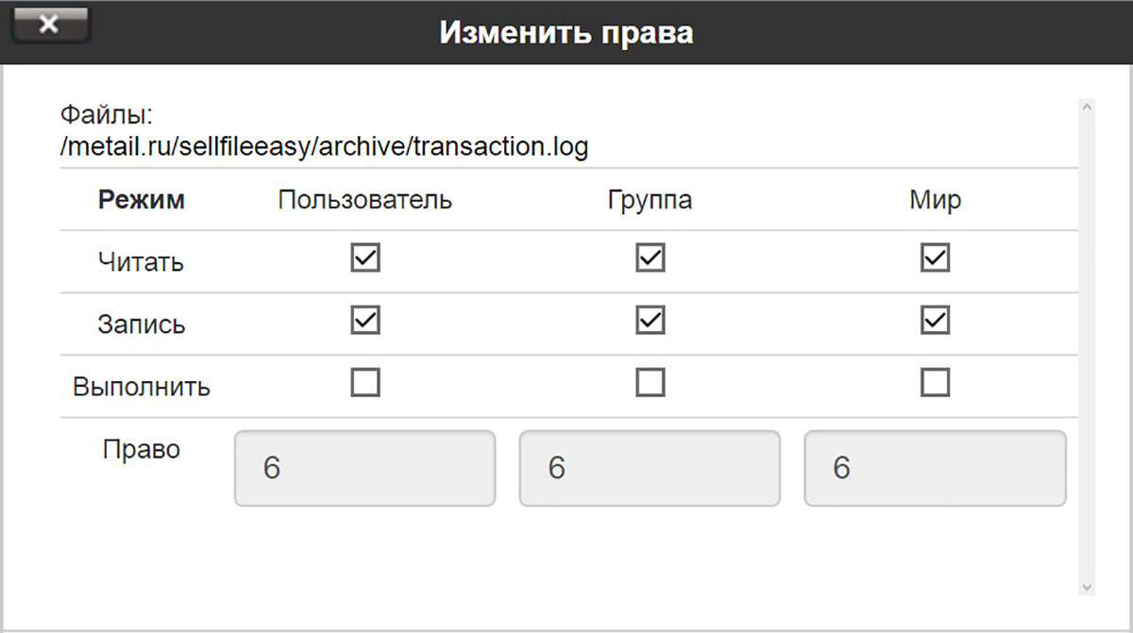1133x633 pixels.
Task: Focus the Мир Право number field
Action: 935,469
